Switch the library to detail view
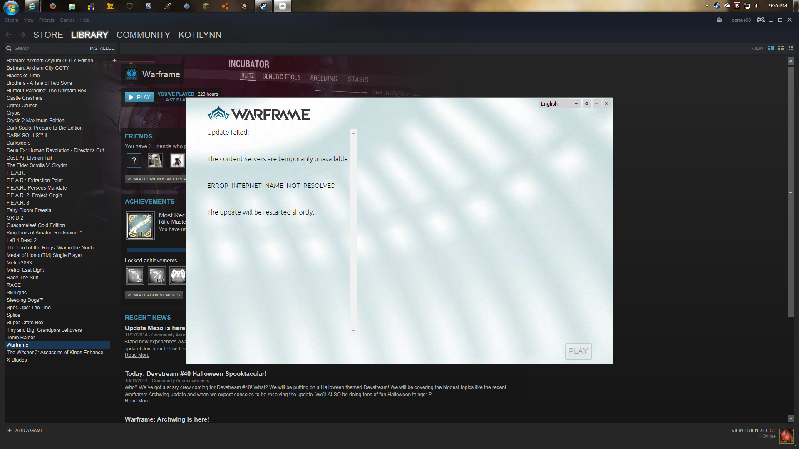The image size is (799, 449). (x=771, y=48)
